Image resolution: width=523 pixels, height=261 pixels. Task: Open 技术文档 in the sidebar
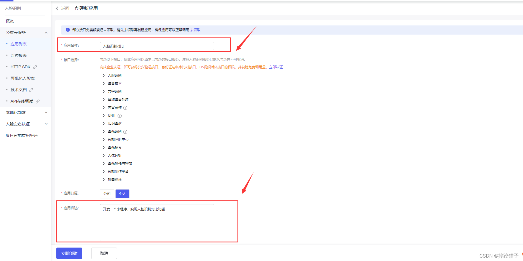pos(19,90)
